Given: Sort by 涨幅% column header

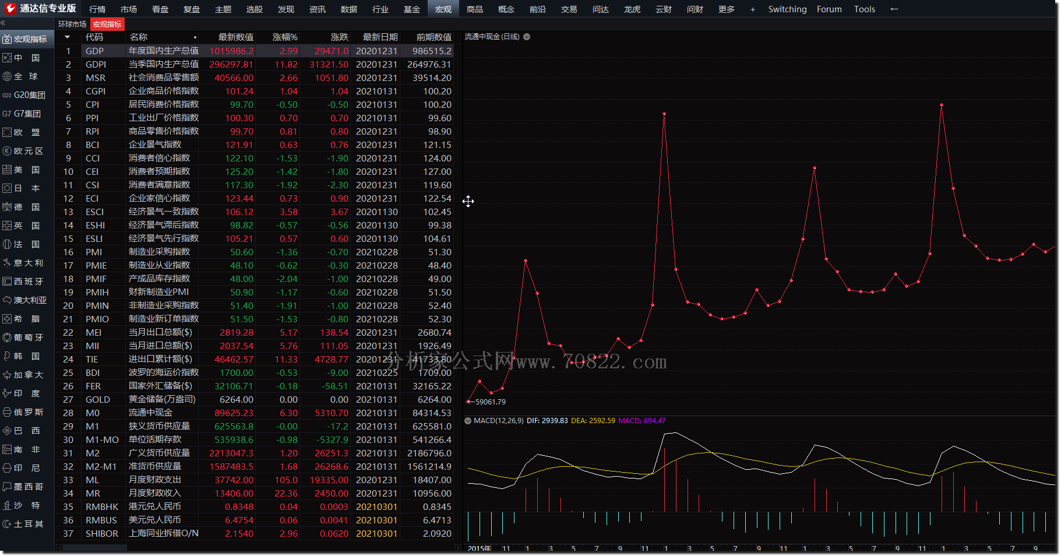Looking at the screenshot, I should [x=285, y=37].
